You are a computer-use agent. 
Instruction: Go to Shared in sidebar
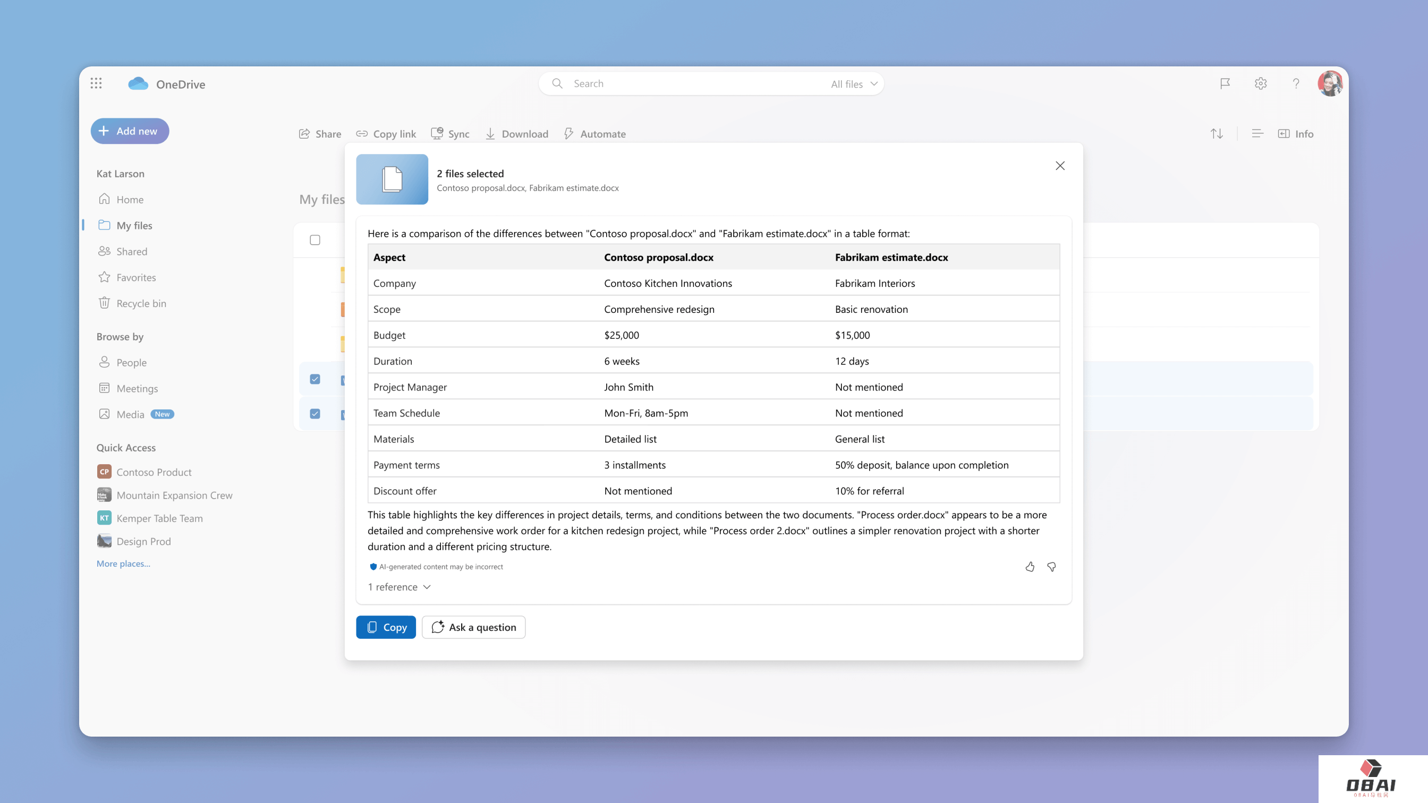tap(131, 252)
